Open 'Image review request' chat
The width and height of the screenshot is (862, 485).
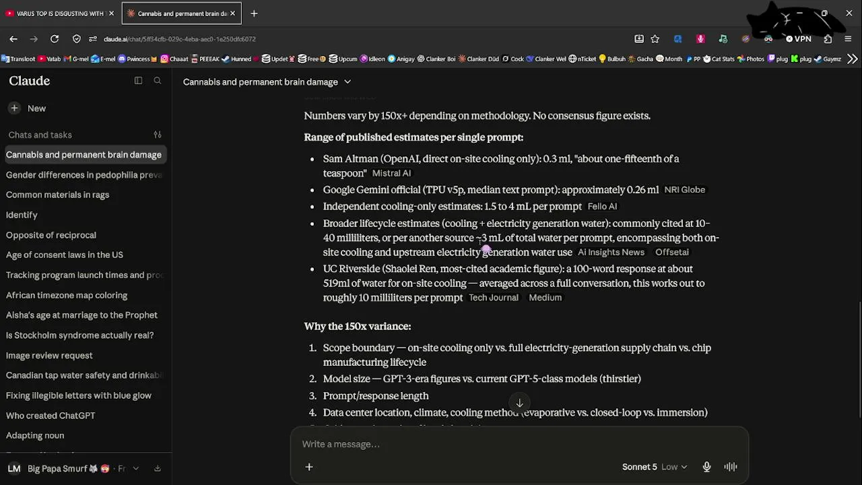(x=84, y=355)
